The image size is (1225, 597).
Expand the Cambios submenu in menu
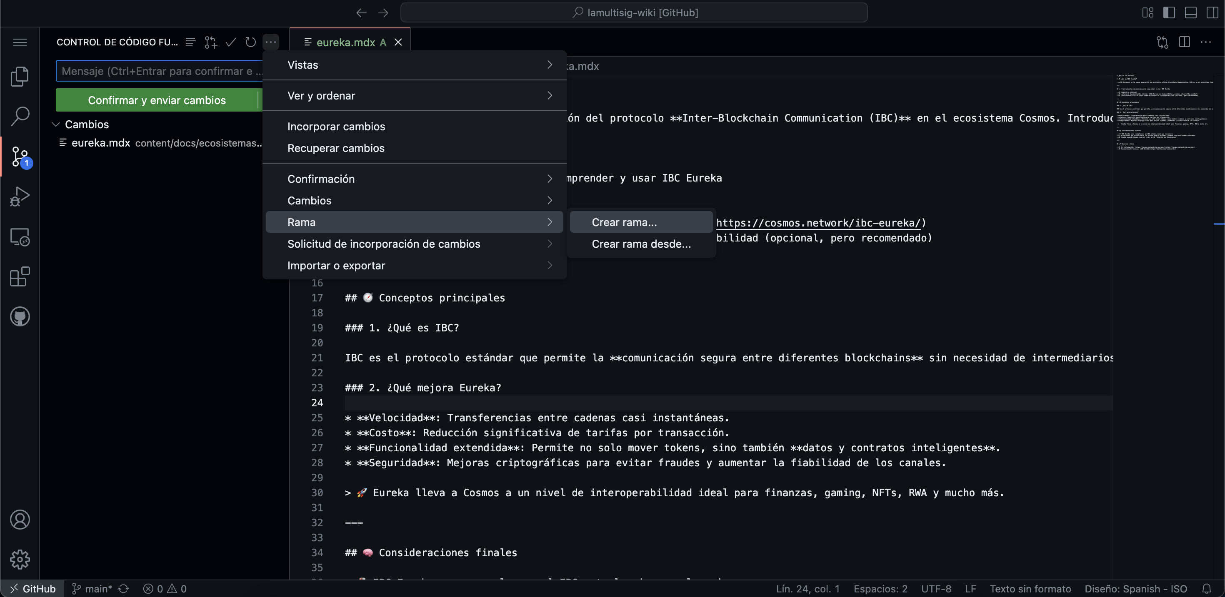(x=414, y=201)
